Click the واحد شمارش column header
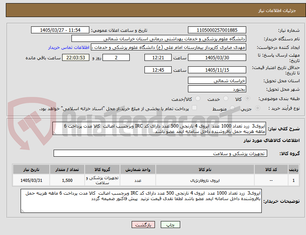The width and height of the screenshot is (306, 235). point(138,169)
